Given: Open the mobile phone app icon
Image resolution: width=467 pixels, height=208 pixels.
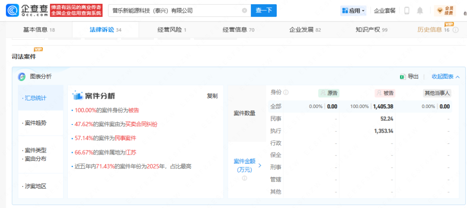Looking at the screenshot, I should click(406, 10).
